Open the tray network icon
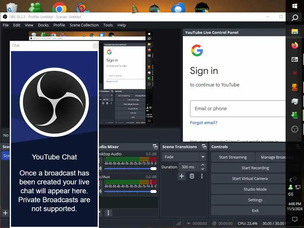The image size is (304, 228). click(298, 187)
